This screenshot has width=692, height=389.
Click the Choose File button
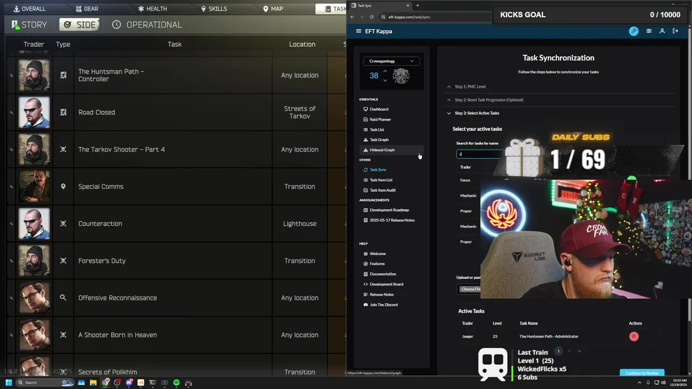tap(470, 289)
